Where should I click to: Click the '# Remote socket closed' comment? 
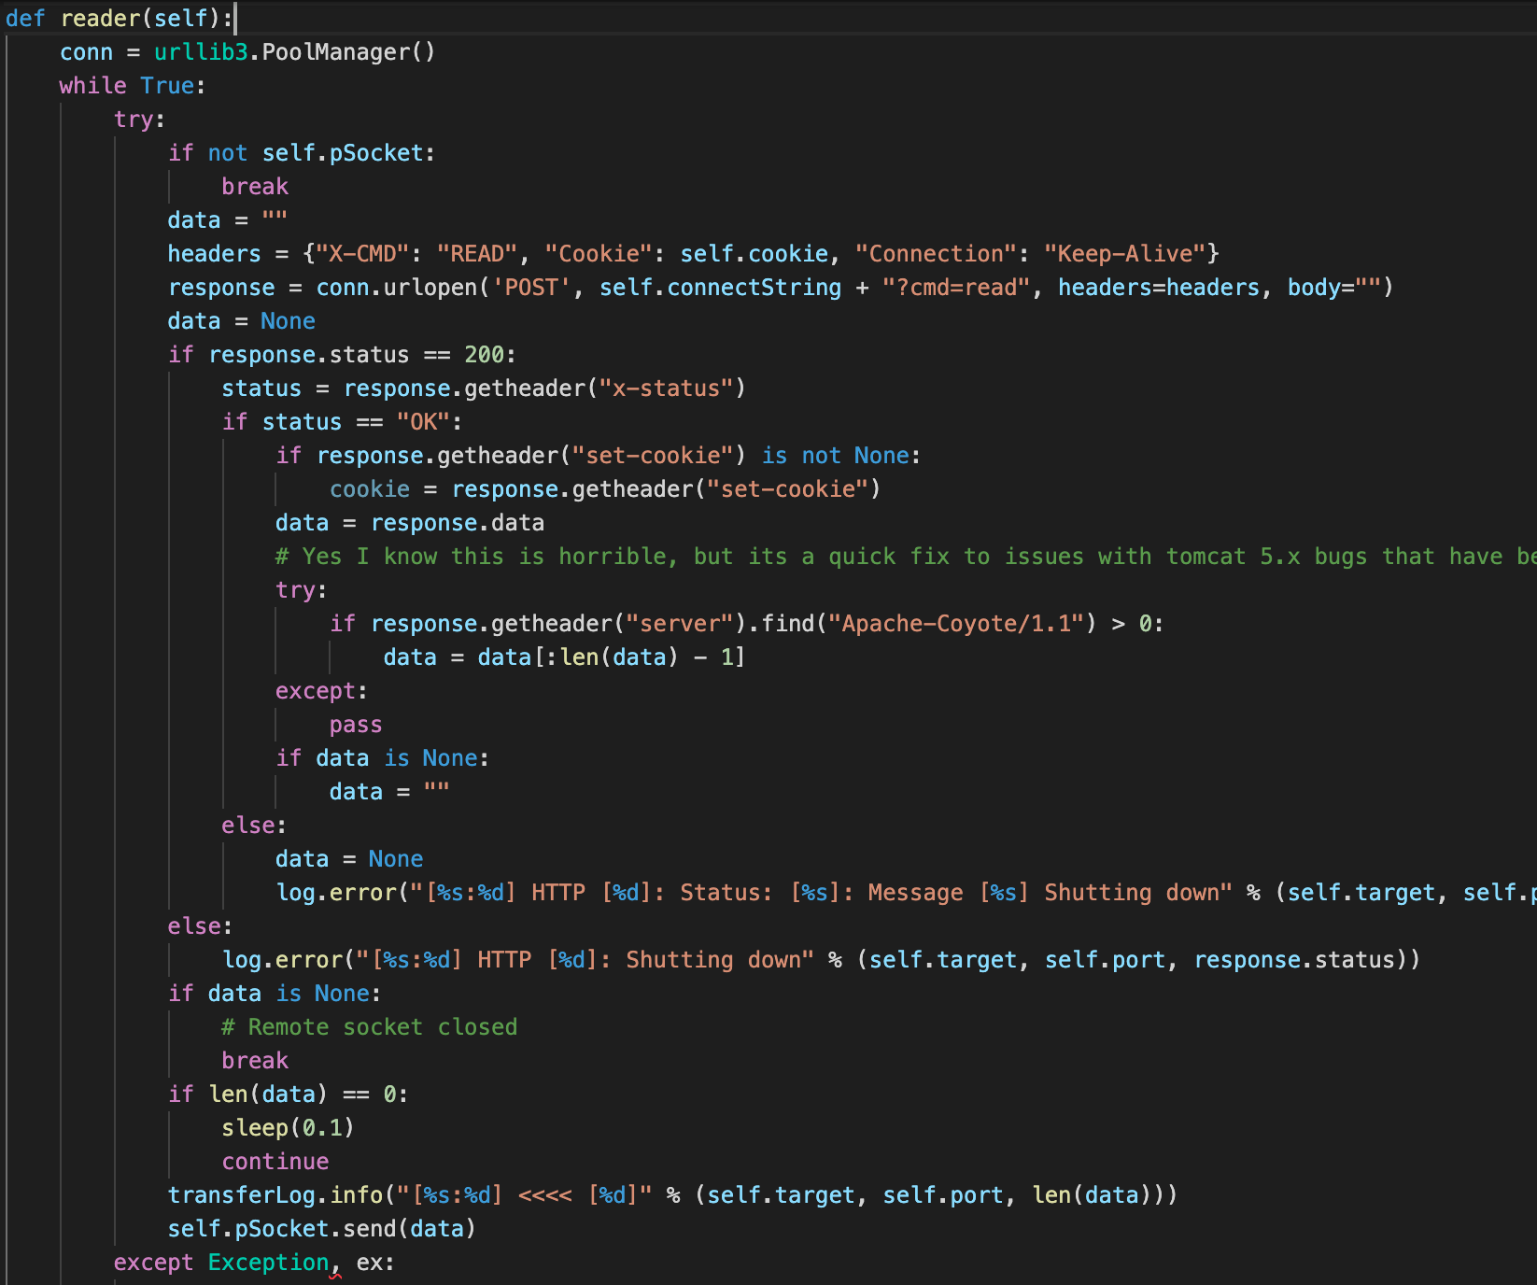click(369, 1027)
